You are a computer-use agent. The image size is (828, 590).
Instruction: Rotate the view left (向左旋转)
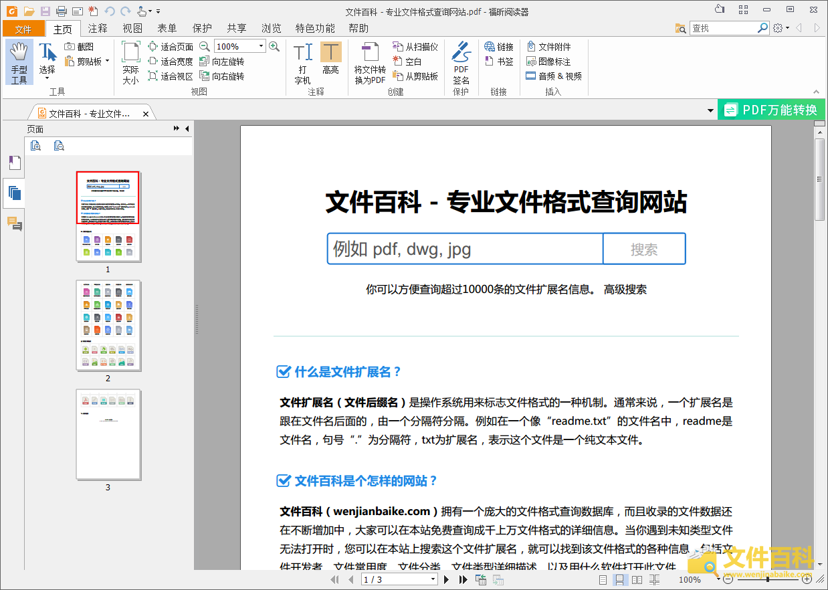pos(222,62)
